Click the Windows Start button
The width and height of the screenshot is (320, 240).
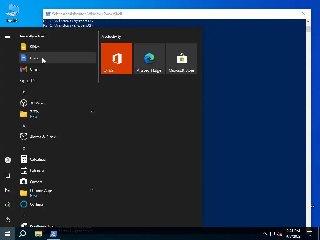pos(7,234)
